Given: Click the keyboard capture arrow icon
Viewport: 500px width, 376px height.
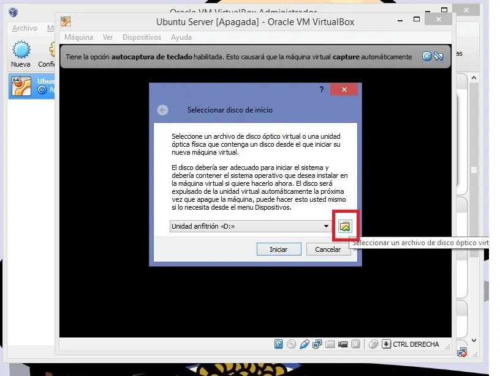Looking at the screenshot, I should coord(386,344).
